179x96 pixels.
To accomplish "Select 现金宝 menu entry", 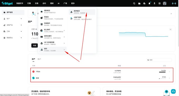I will pos(53,18).
